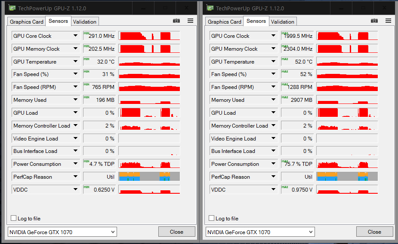Expand VDDC dropdown in right window
Viewport: 398px width, 244px height.
273,189
